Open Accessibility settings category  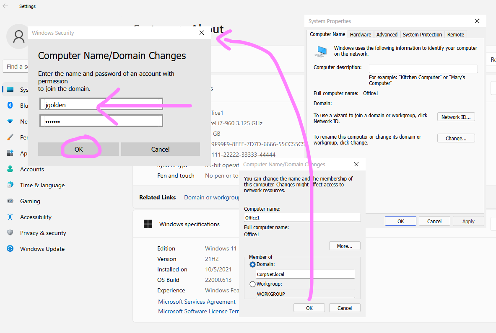[36, 217]
